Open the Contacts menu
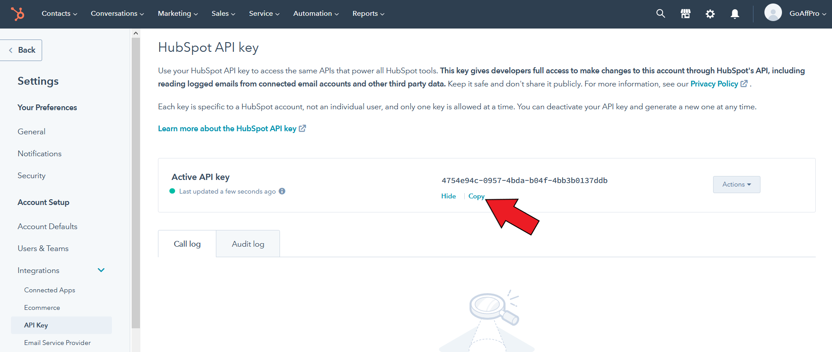 click(x=59, y=14)
